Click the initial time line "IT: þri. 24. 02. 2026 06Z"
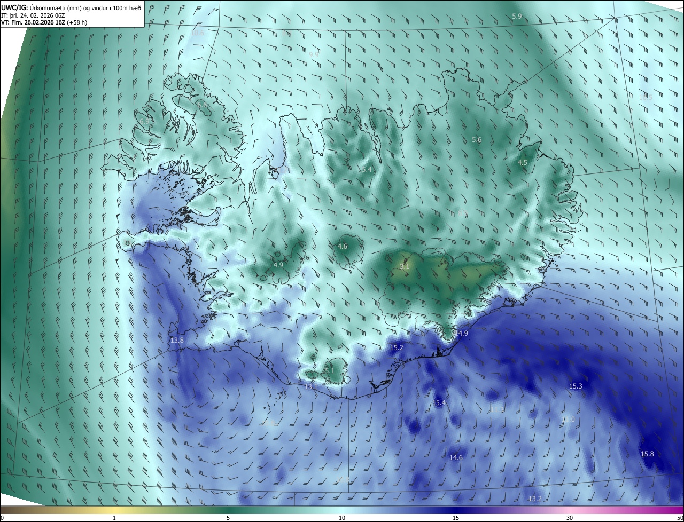This screenshot has width=684, height=522. point(33,15)
